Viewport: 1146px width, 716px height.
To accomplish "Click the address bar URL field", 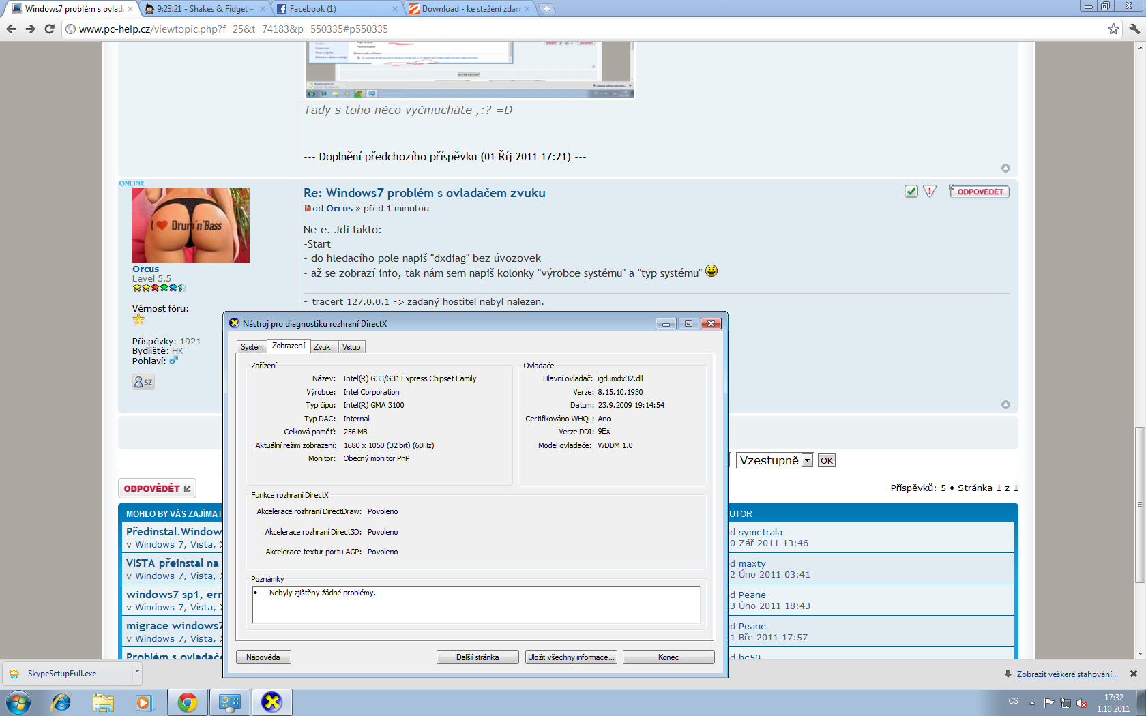I will [587, 29].
